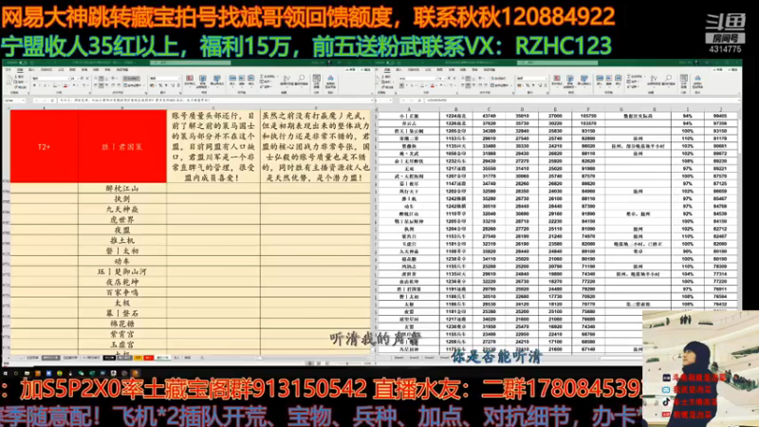
Task: Pick font color swatch in left Excel window
Action: coord(74,85)
